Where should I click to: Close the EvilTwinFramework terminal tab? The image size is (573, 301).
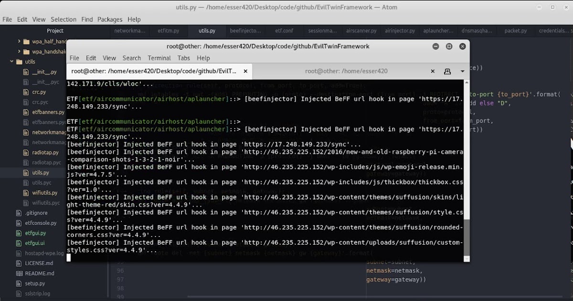coord(245,71)
